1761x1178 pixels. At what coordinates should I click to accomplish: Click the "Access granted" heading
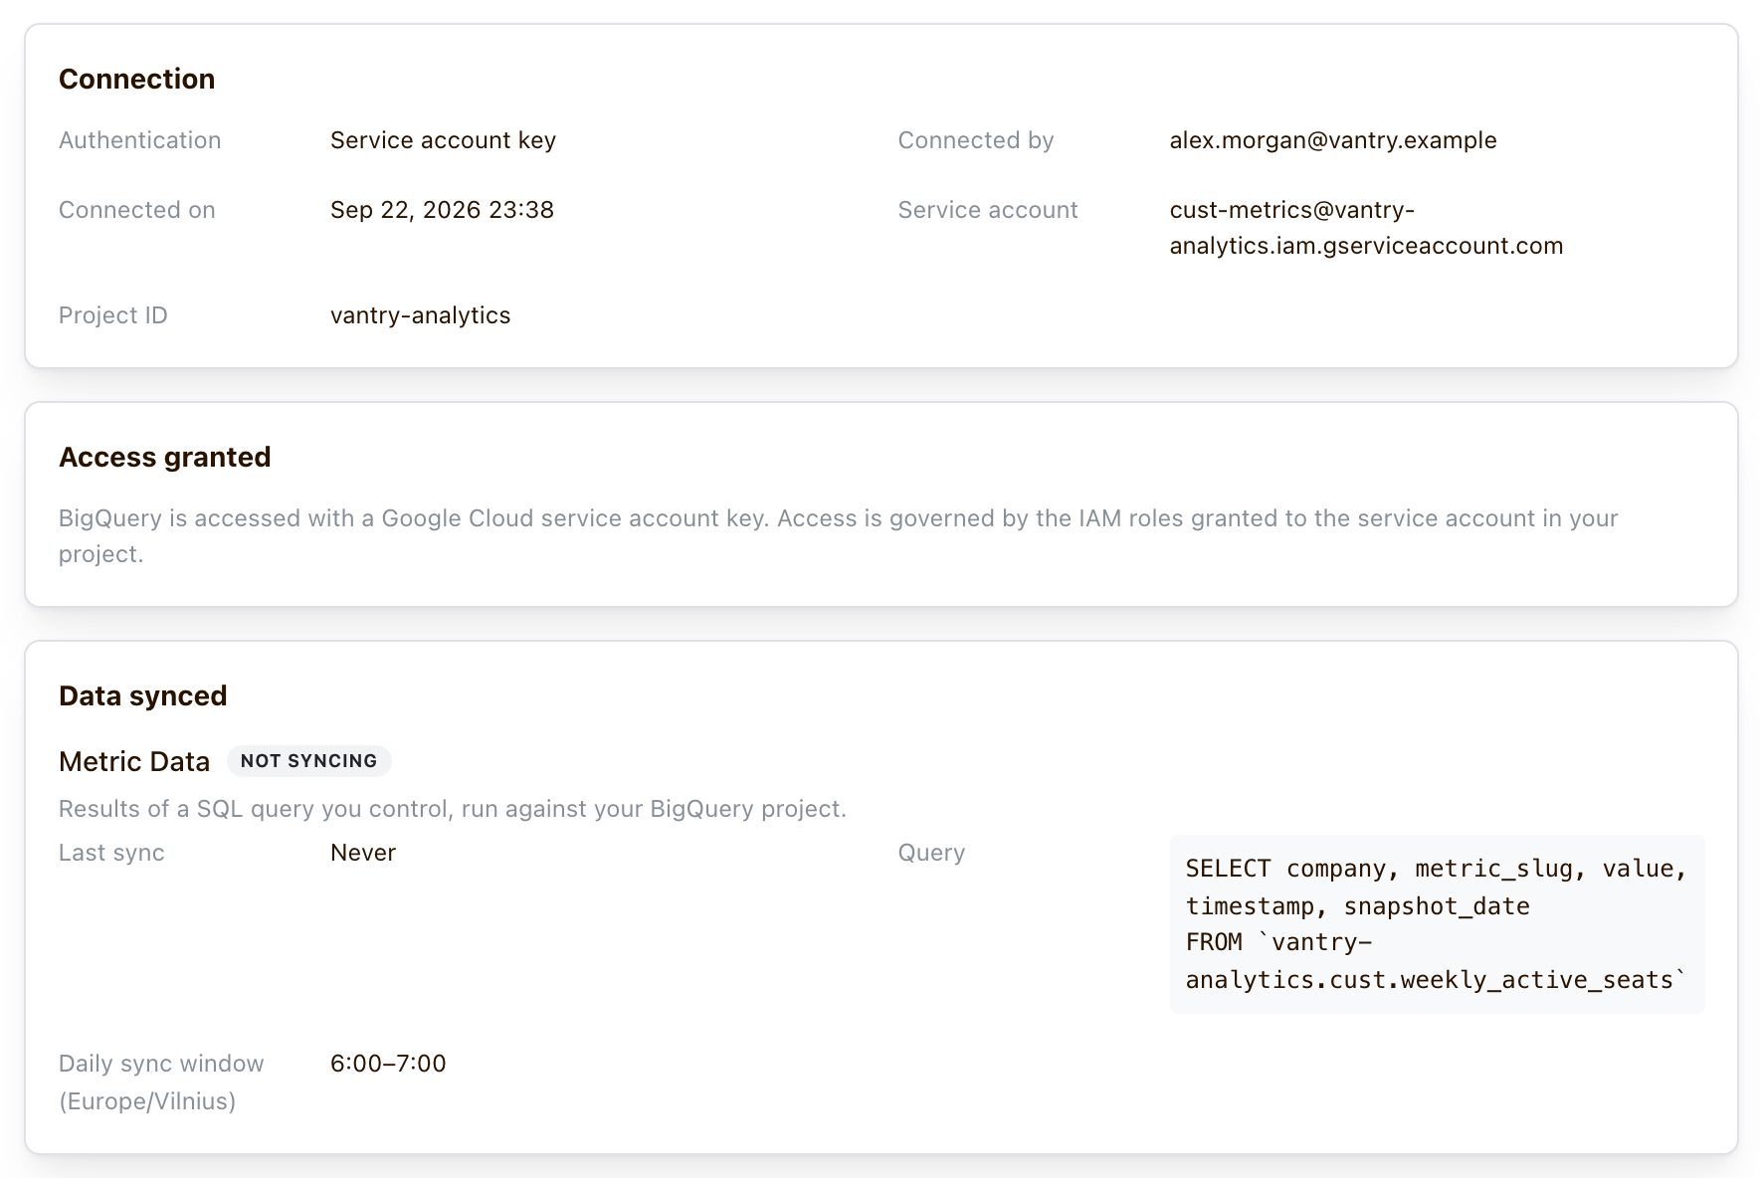(x=164, y=457)
